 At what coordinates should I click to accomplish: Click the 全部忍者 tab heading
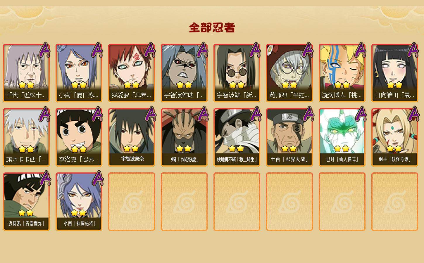click(x=212, y=27)
